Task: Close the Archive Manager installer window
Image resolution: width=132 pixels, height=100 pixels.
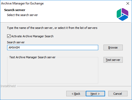Action: [128, 3]
